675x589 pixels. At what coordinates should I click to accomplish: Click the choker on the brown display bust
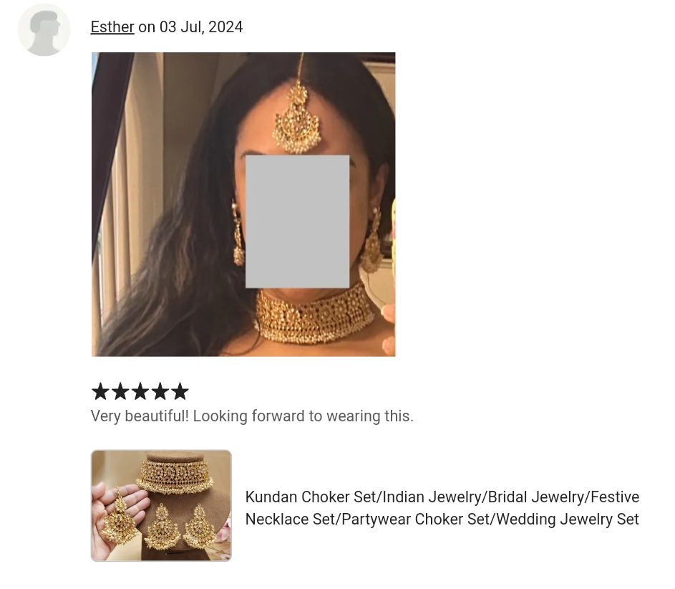175,477
